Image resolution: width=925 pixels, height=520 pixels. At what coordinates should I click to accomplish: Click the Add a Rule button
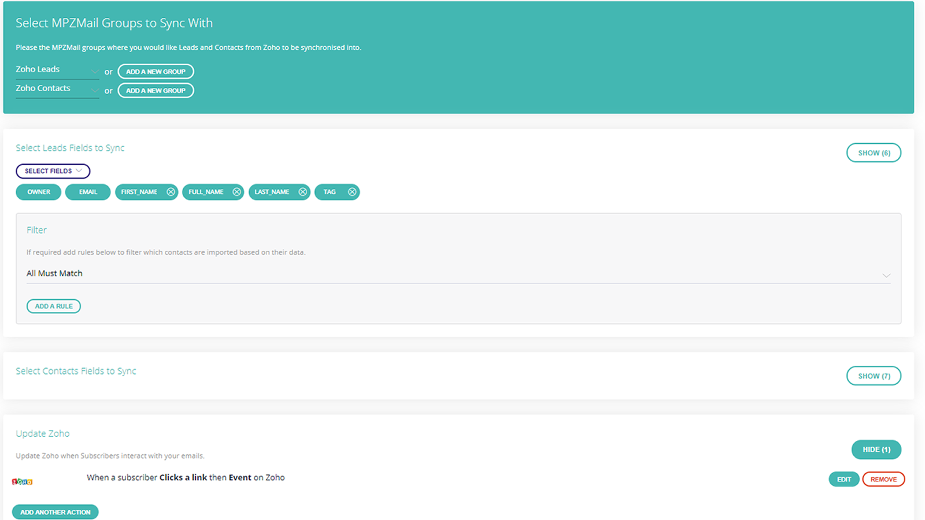click(x=54, y=306)
